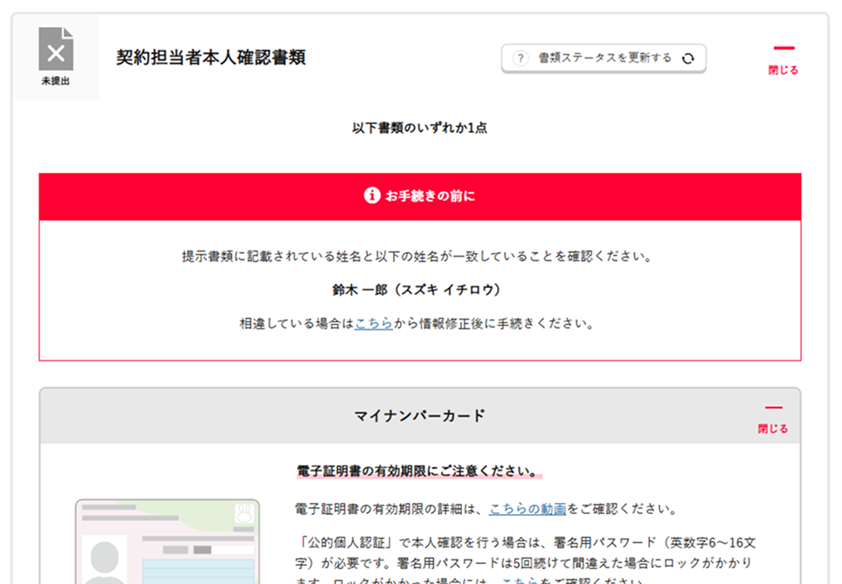The image size is (842, 584).
Task: Click the マイナンバーカード section header
Action: (x=419, y=416)
